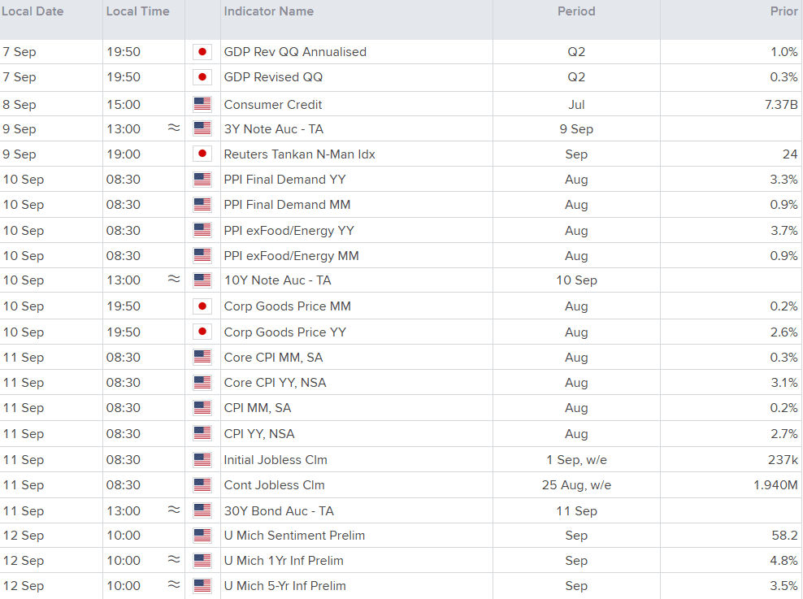Click the US flag beside U Mich 5-Yr Inf Prelim
This screenshot has height=599, width=803.
tap(202, 586)
